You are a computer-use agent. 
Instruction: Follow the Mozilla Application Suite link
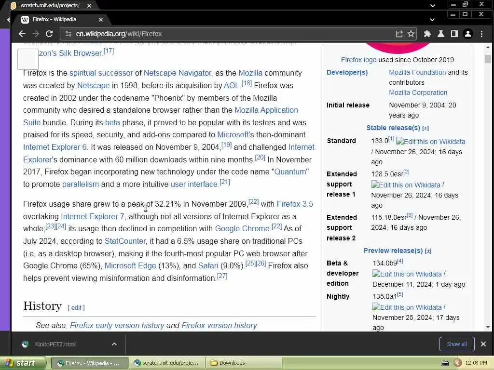tap(266, 110)
